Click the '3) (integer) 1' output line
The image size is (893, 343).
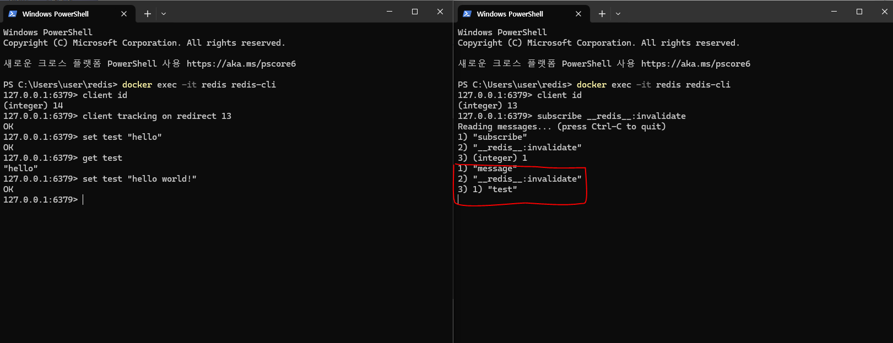coord(492,158)
